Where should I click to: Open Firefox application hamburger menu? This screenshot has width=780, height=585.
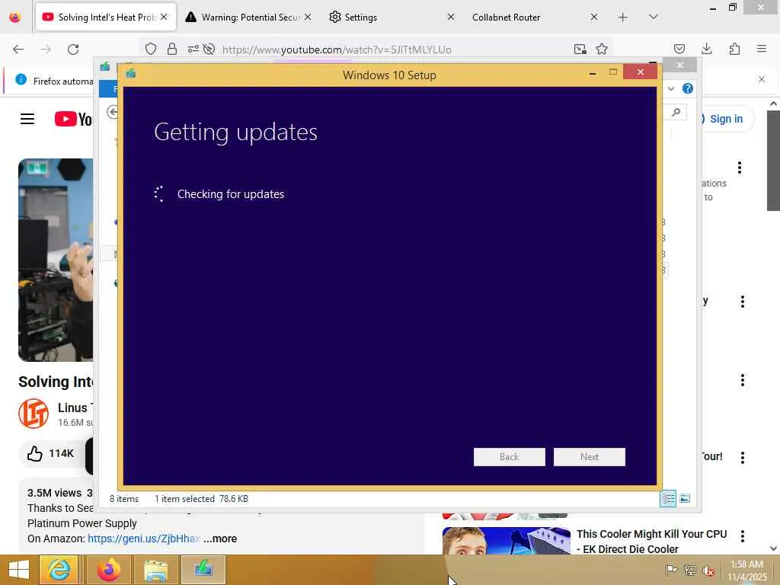coord(762,49)
